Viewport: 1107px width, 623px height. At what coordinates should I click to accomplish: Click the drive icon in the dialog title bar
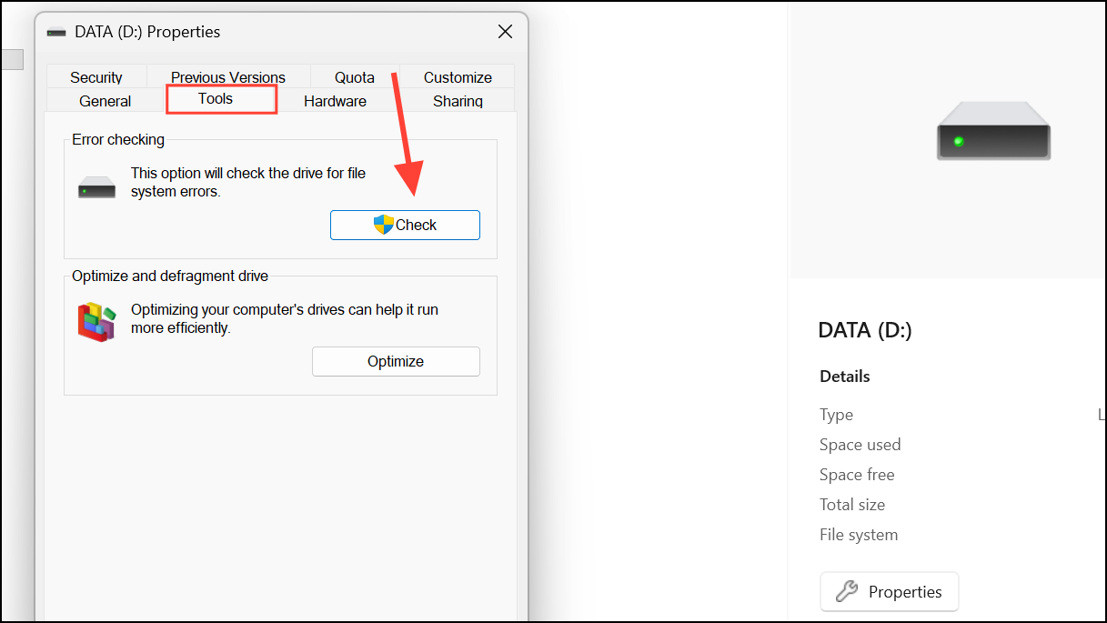click(56, 31)
